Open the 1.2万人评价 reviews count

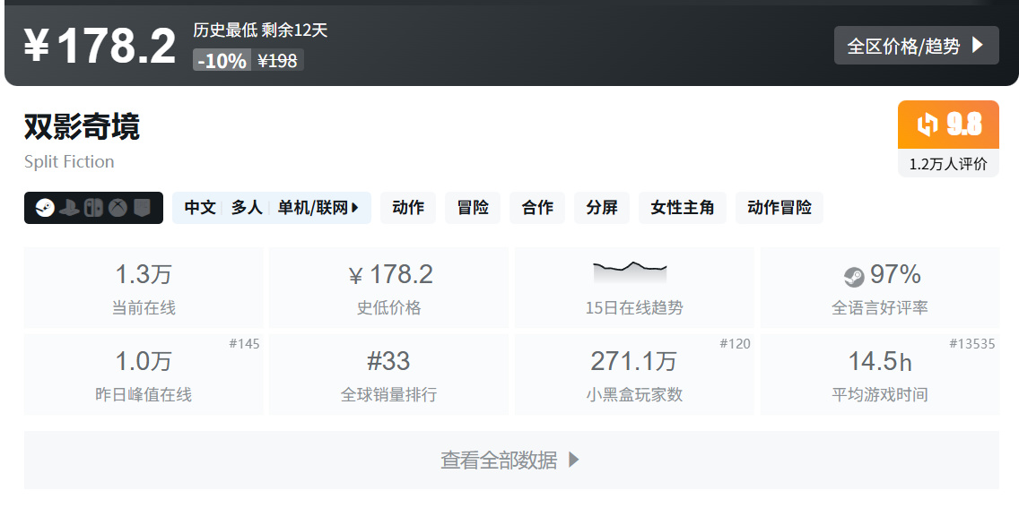(948, 164)
